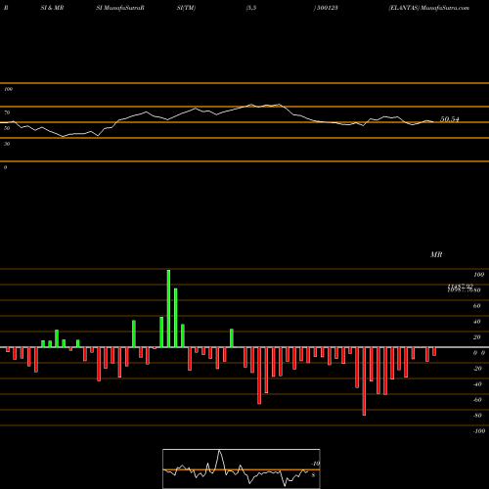Click the MR label above the histogram
Viewport: 489px width, 489px height.
[x=436, y=254]
